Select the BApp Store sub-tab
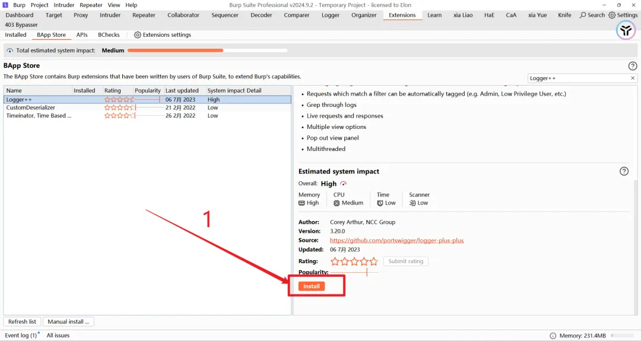This screenshot has height=341, width=641. [x=51, y=35]
